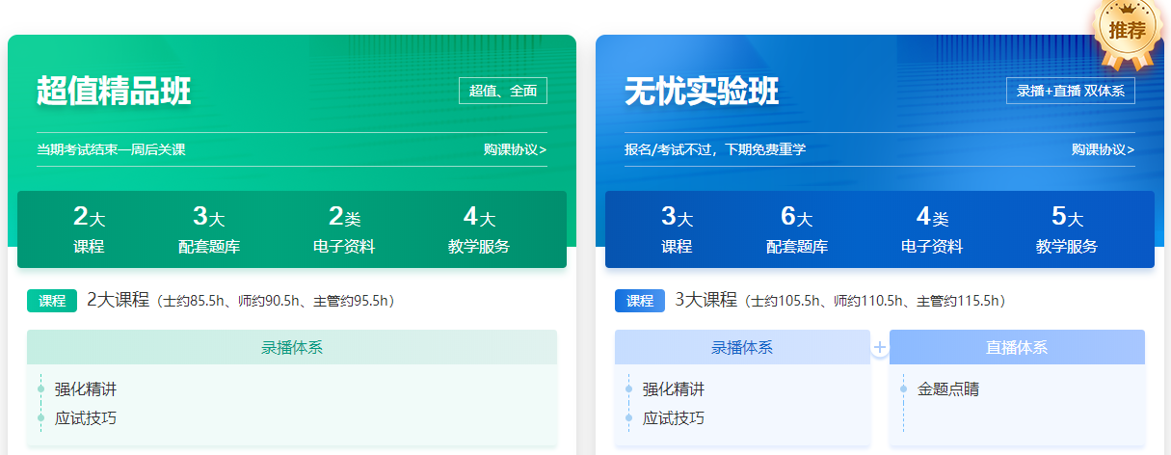Click the green 课程 label badge
The height and width of the screenshot is (455, 1171).
(51, 301)
